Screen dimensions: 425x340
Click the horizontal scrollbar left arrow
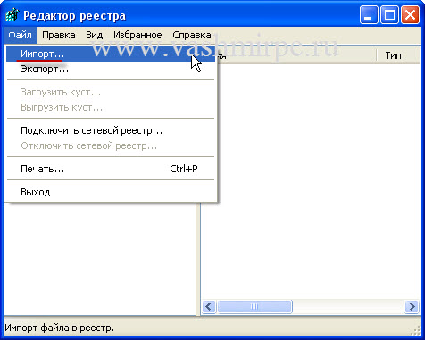[x=209, y=306]
